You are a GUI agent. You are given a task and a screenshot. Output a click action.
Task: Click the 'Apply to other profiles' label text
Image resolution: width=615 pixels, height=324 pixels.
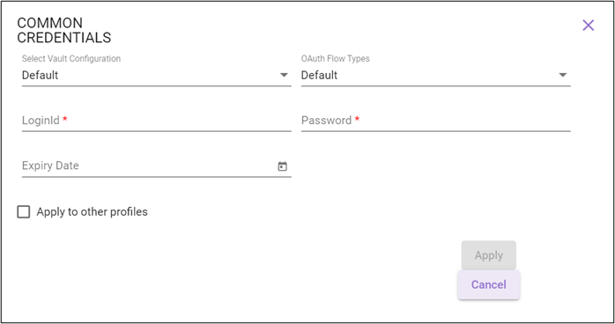pyautogui.click(x=93, y=212)
